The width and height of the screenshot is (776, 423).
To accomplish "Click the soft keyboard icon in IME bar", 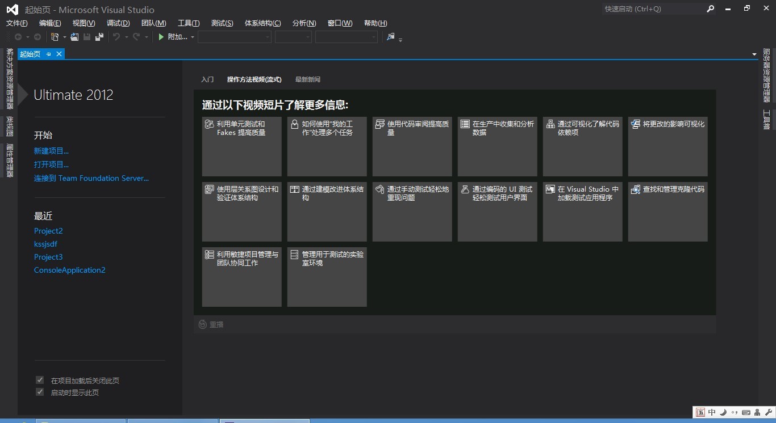I will point(746,412).
